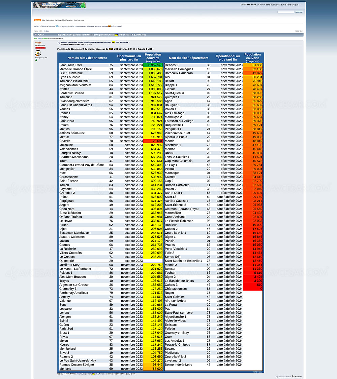
Task: Click Signaler au modérateur link
Action: pyautogui.click(x=283, y=377)
